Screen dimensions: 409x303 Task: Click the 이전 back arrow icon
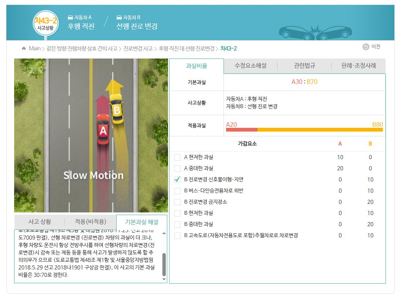(365, 47)
